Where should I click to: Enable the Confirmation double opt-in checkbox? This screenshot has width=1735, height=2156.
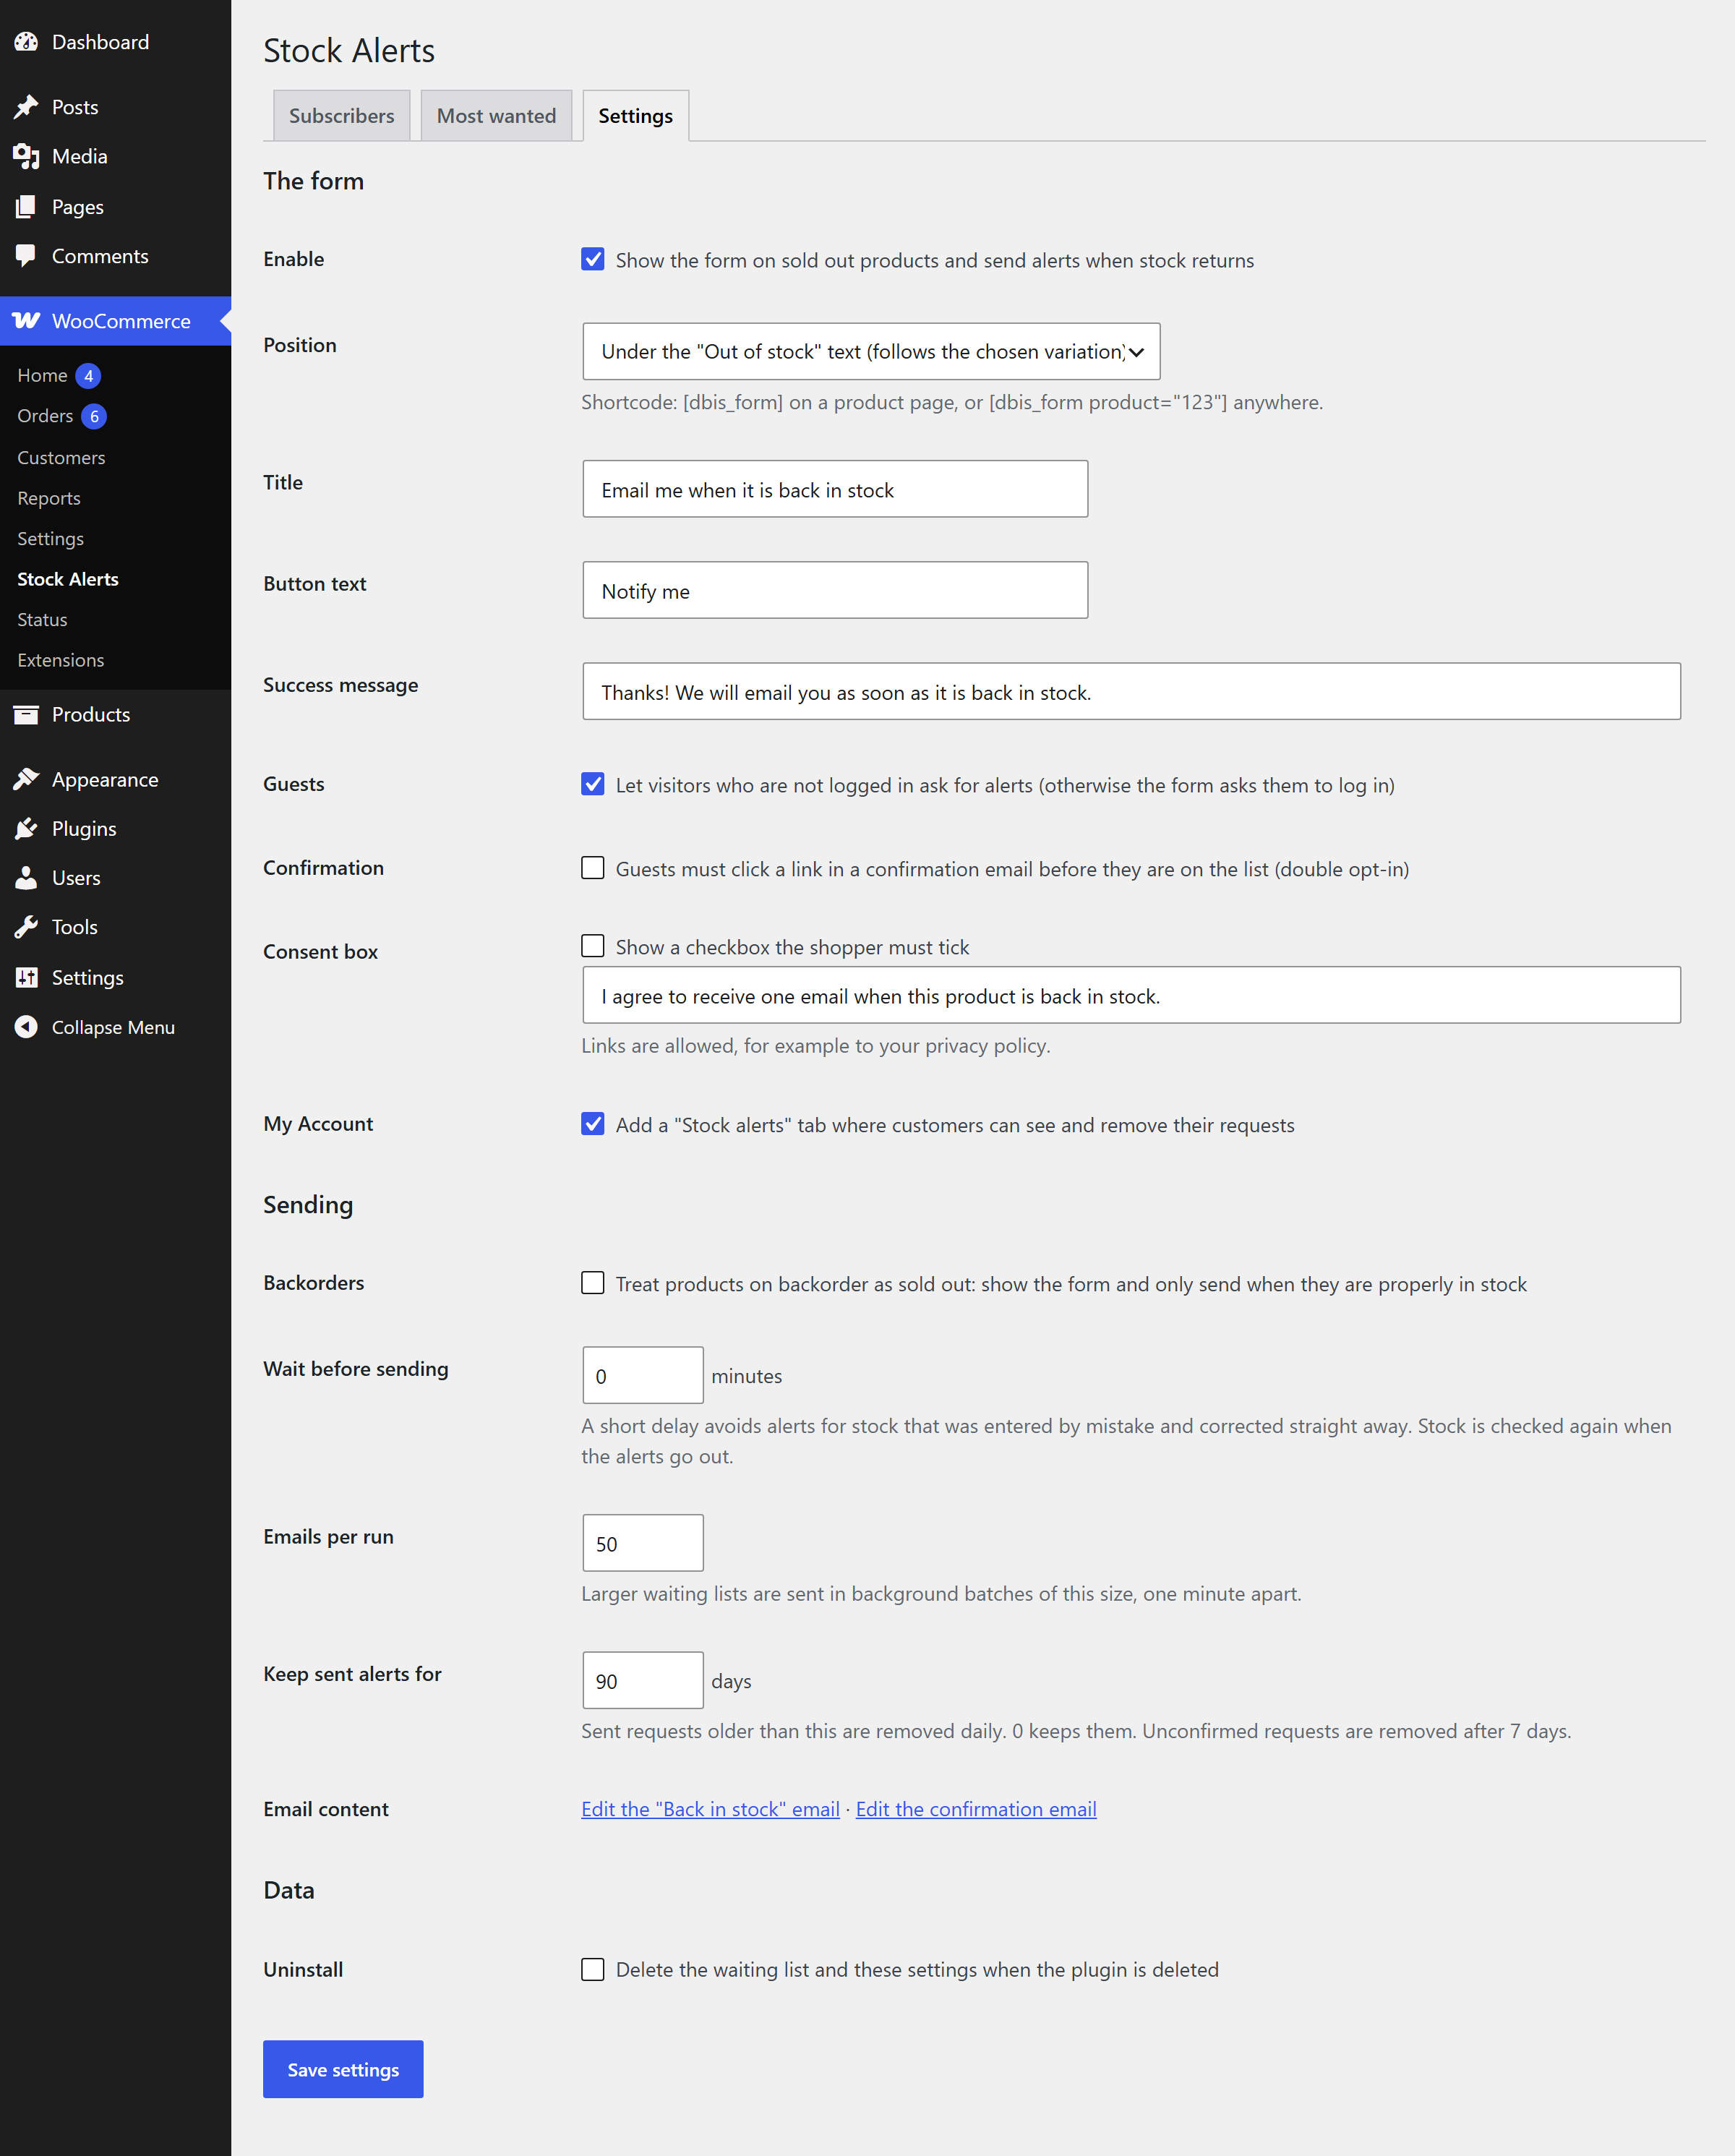(x=593, y=868)
